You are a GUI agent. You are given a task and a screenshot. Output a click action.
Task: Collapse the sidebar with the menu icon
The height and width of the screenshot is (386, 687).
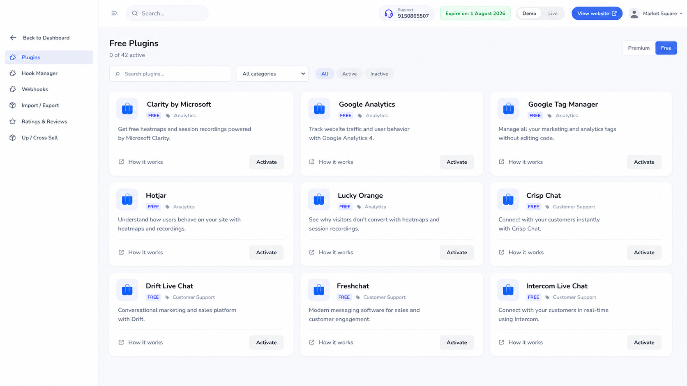[115, 14]
